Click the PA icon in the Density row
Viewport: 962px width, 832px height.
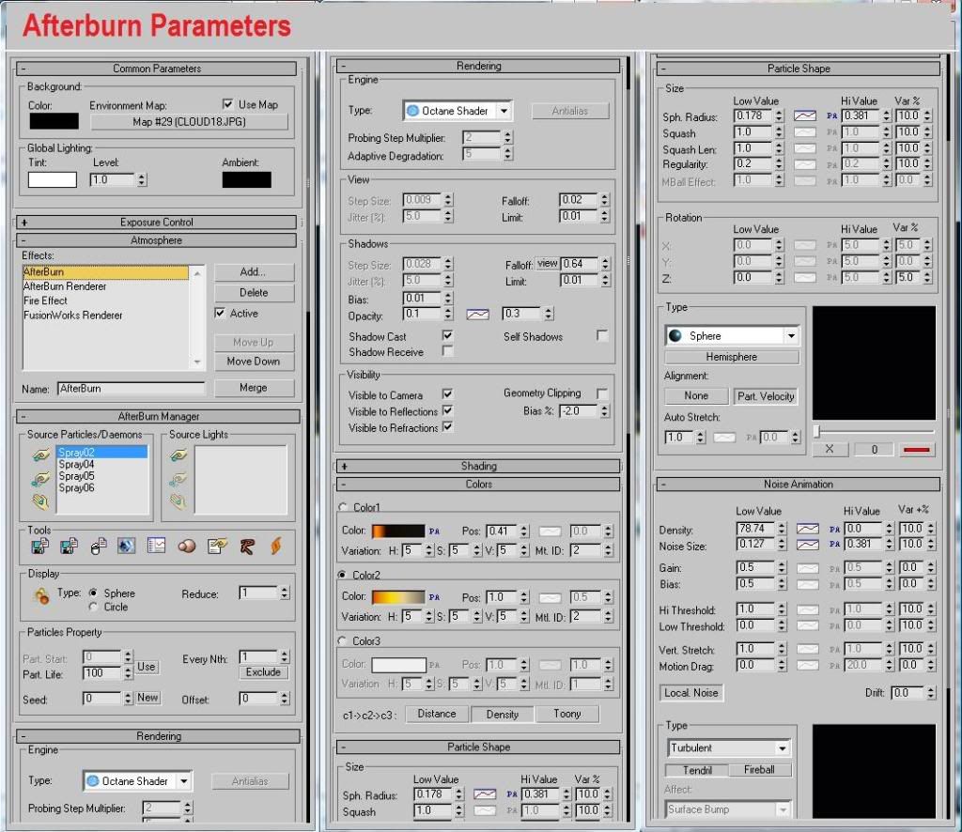[x=834, y=529]
